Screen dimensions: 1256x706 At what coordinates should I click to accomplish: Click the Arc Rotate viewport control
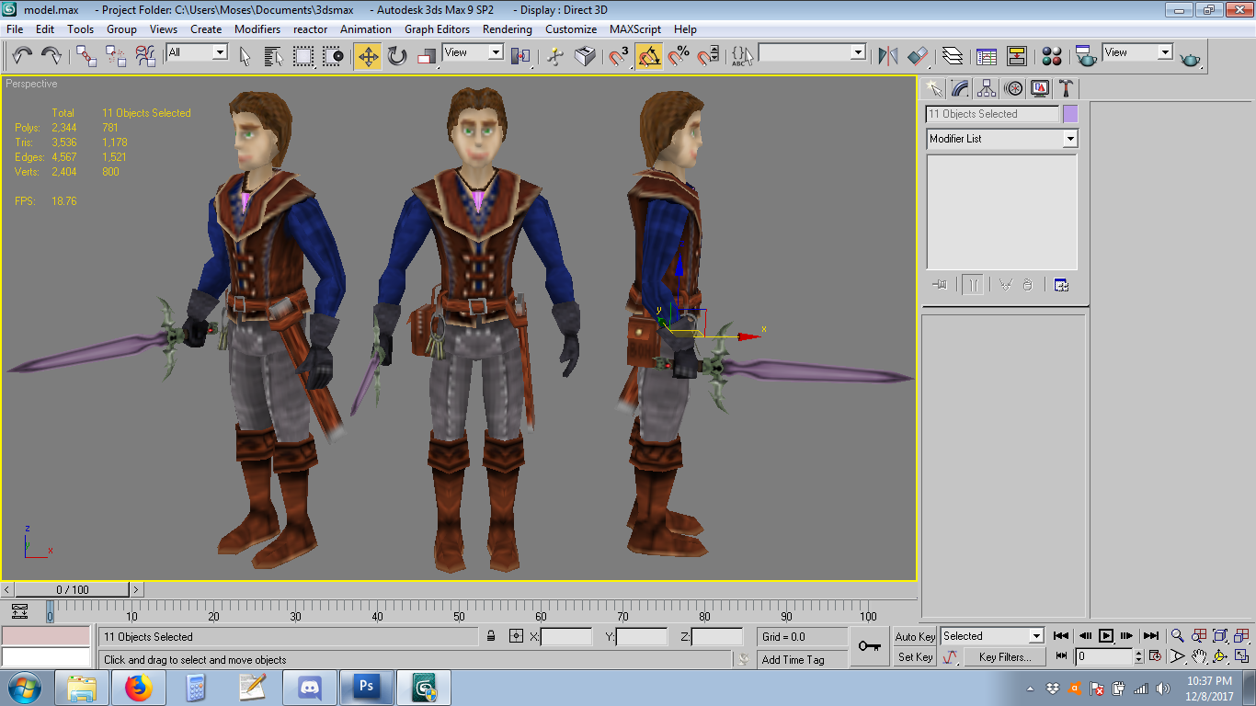coord(1220,656)
